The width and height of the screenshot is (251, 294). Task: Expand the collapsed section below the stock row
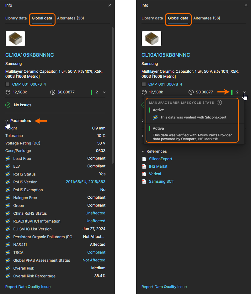(x=143, y=121)
